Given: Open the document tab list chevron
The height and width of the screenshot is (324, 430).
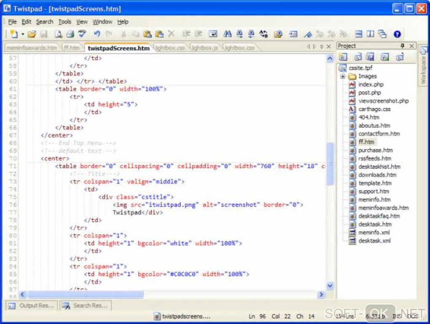Looking at the screenshot, I should pyautogui.click(x=322, y=47).
